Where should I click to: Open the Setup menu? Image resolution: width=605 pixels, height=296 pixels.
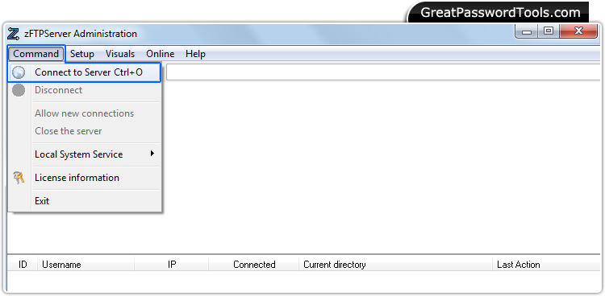82,54
